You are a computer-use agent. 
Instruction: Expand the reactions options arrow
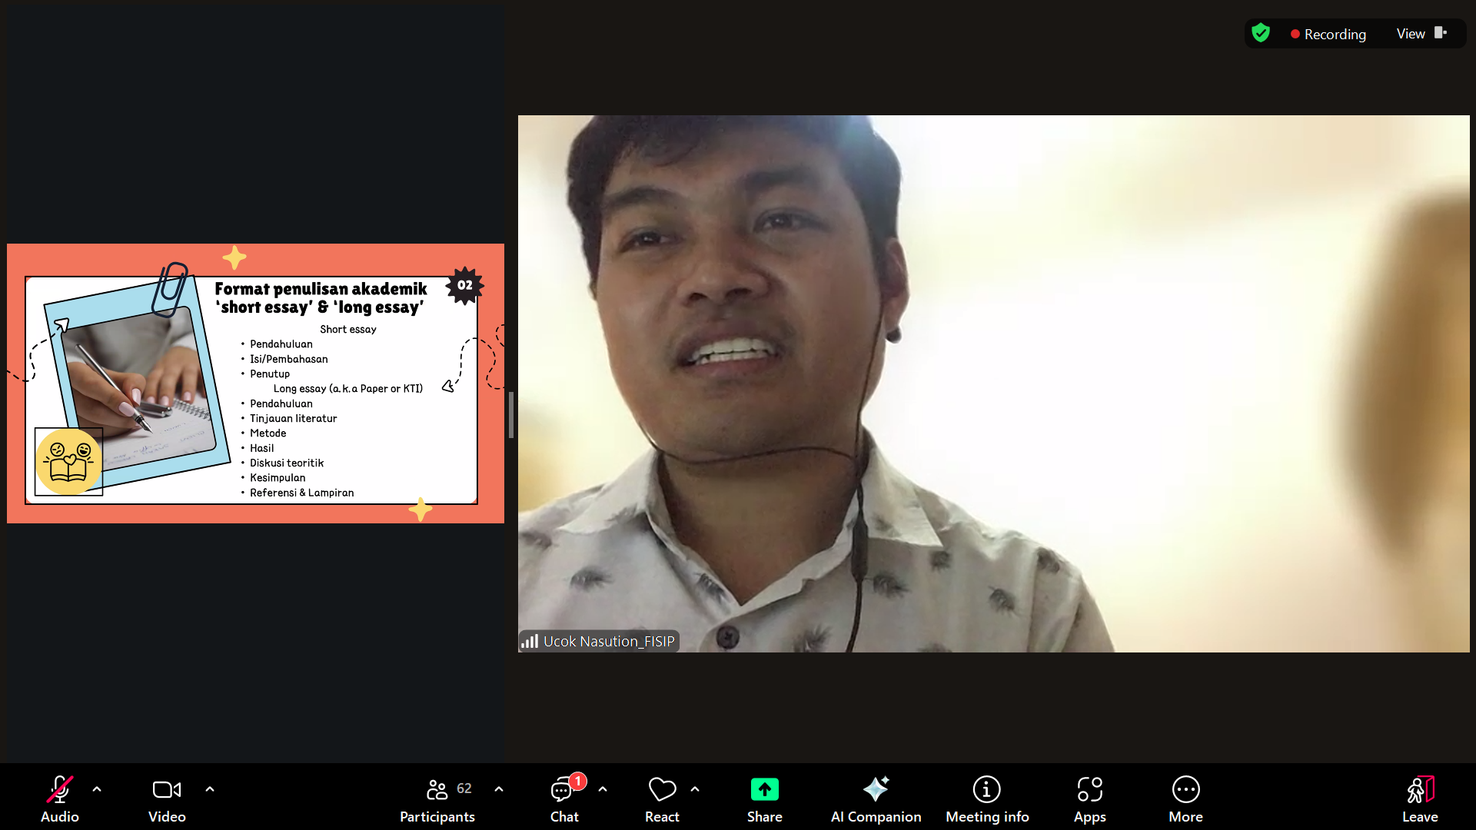click(x=695, y=788)
